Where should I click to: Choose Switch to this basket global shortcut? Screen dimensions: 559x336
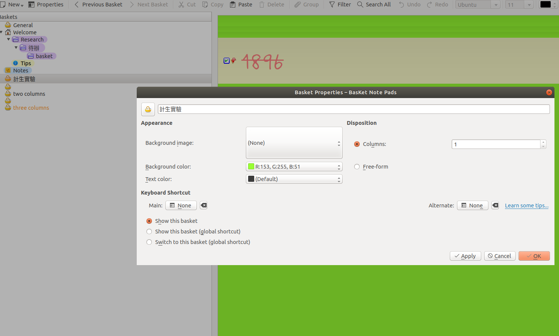pos(149,242)
